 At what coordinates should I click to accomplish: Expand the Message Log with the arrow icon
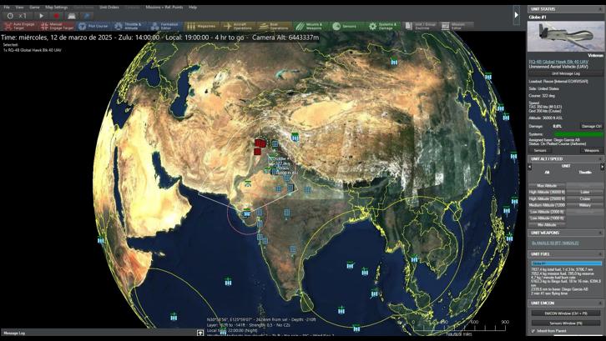pos(200,333)
